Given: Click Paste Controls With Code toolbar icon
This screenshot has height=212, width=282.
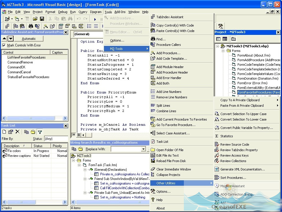Looking at the screenshot, I should [22, 26].
